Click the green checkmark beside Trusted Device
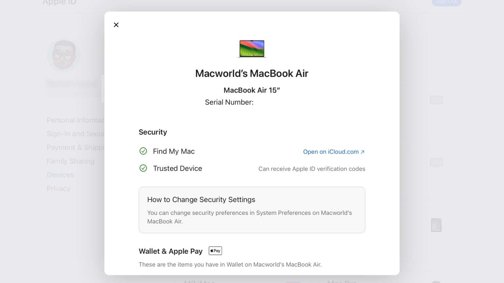This screenshot has height=283, width=504. click(x=143, y=168)
